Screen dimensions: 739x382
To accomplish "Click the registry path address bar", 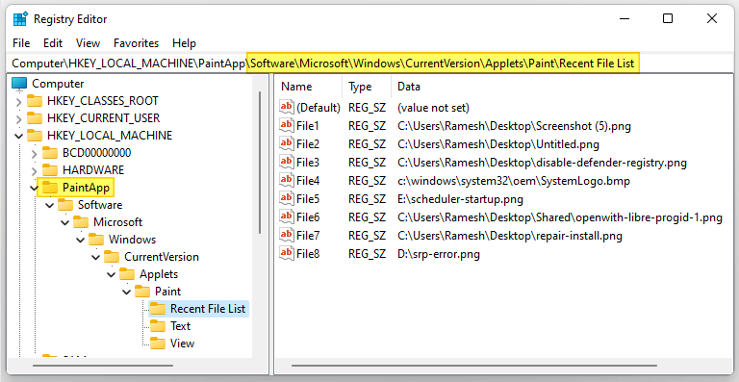I will (369, 64).
